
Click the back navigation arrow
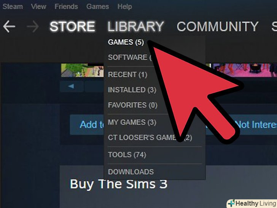coord(9,27)
